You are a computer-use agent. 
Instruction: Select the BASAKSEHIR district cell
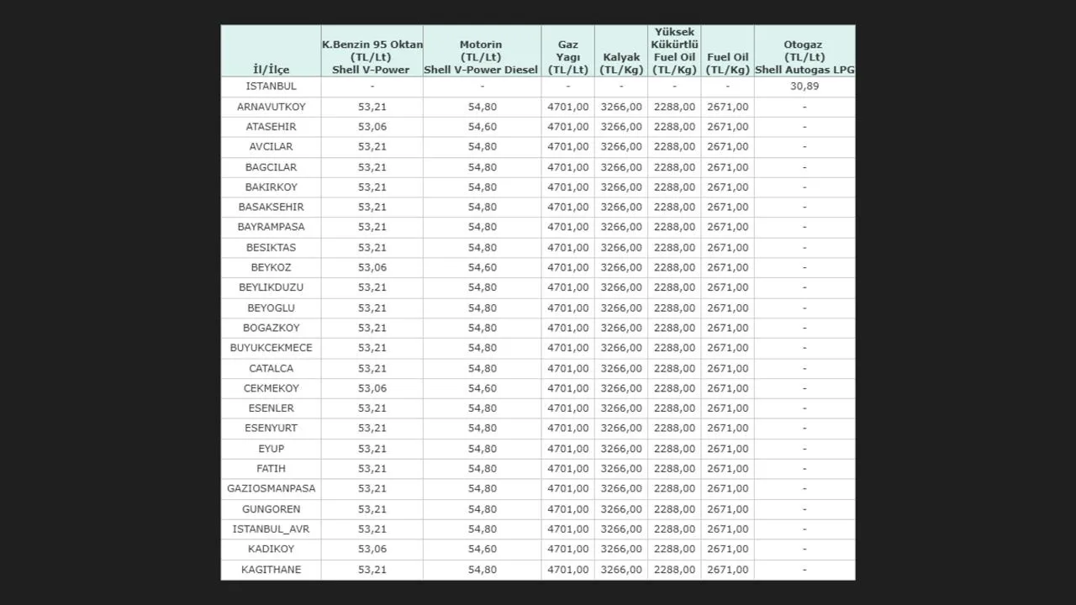click(x=271, y=207)
